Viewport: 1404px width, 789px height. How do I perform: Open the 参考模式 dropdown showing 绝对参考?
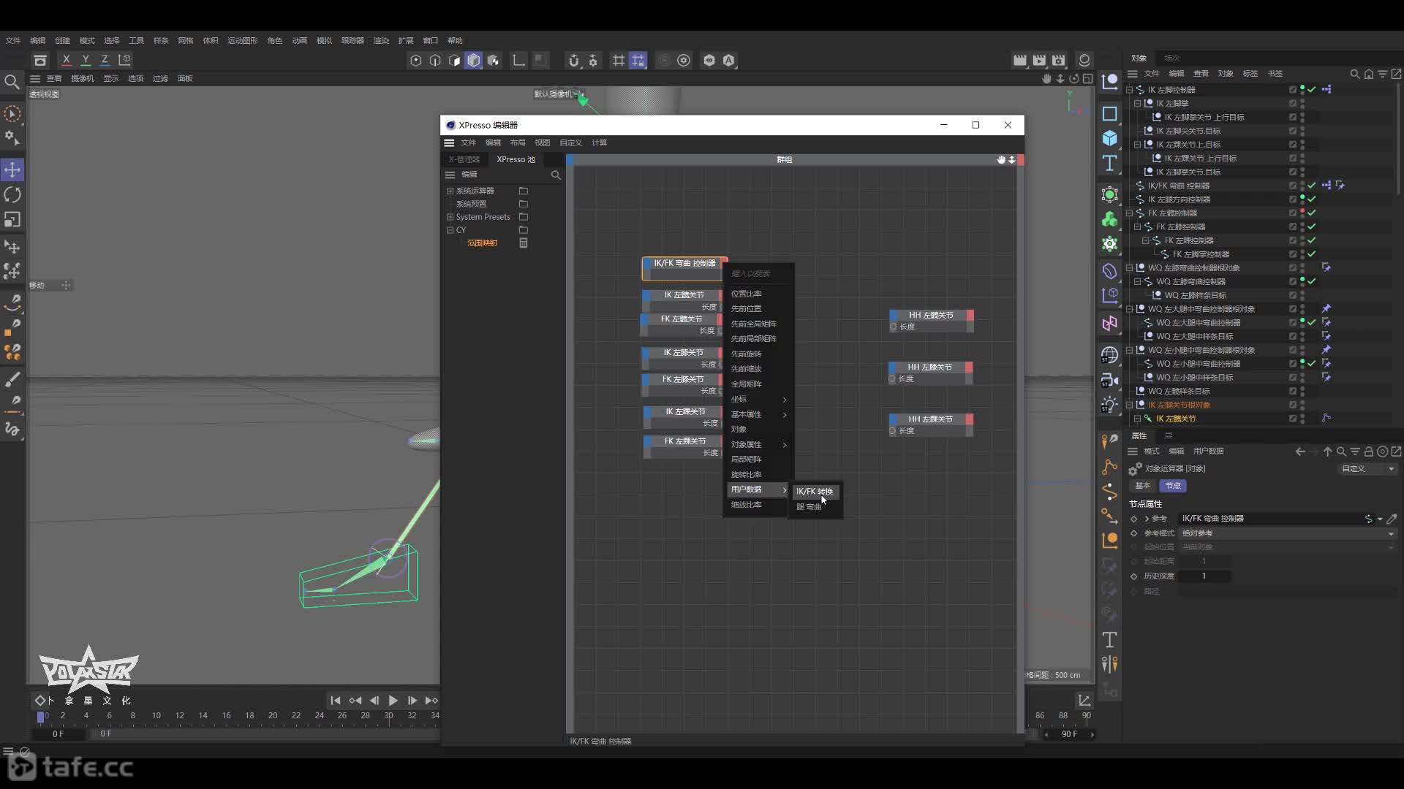click(1287, 533)
